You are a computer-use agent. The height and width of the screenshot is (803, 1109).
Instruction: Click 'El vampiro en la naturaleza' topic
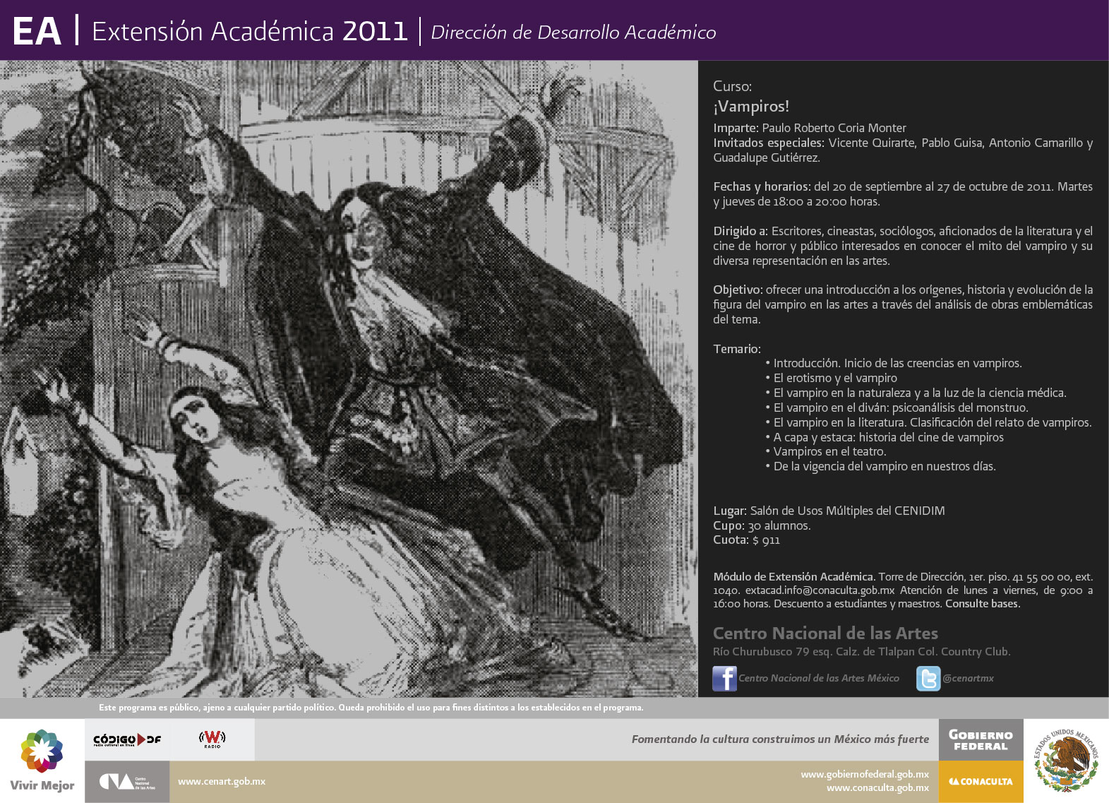point(920,393)
